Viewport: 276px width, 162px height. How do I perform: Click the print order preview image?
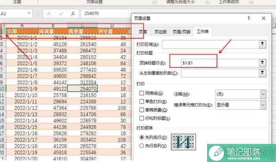(183, 142)
